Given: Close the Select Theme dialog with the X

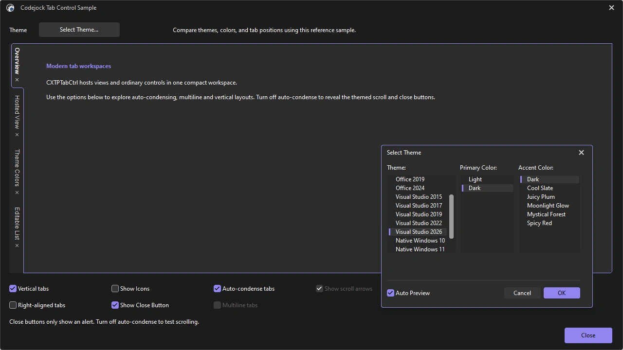Looking at the screenshot, I should pyautogui.click(x=581, y=153).
